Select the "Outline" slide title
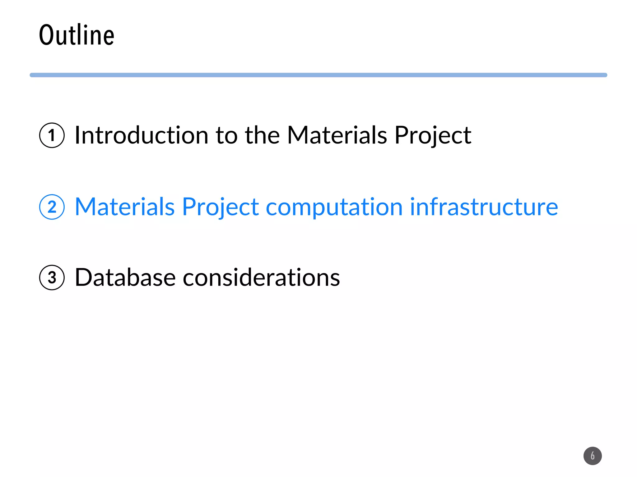The image size is (637, 477). point(77,35)
